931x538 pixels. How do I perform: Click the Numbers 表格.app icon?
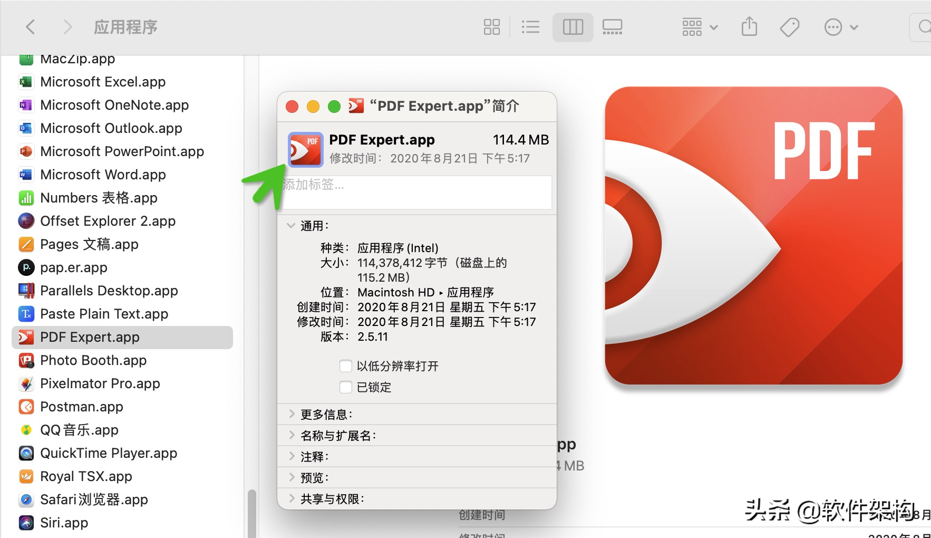[x=26, y=198]
